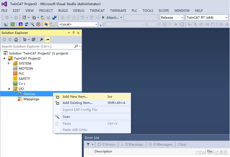Open the TWINSAFE menu
The width and height of the screenshot is (230, 157).
(x=118, y=11)
